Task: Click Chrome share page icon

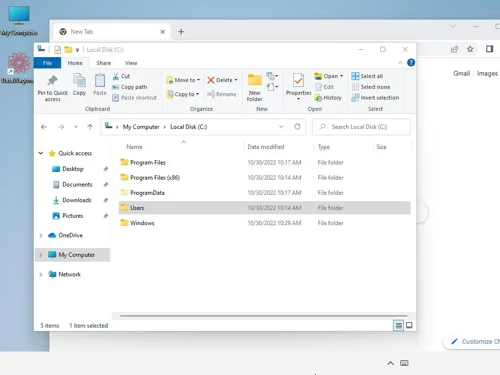Action: point(455,49)
